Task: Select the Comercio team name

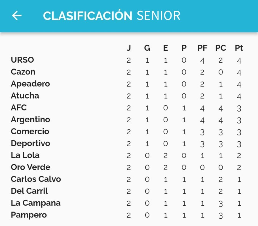Action: point(30,131)
